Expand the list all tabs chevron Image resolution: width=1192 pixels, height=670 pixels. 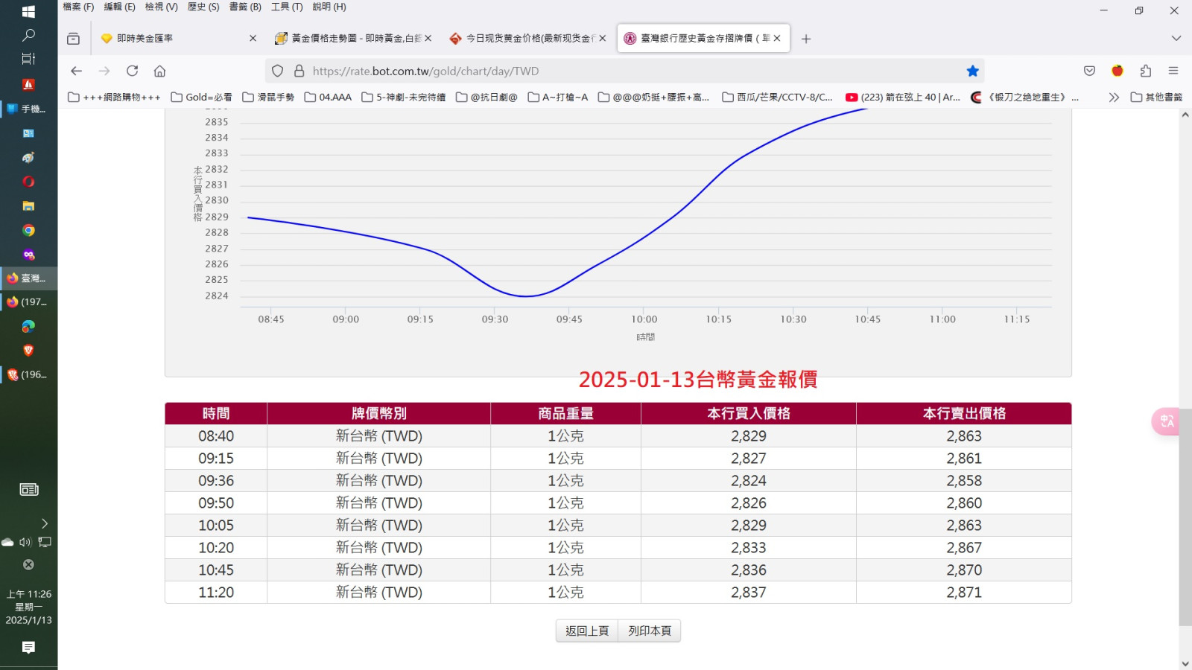click(1176, 38)
